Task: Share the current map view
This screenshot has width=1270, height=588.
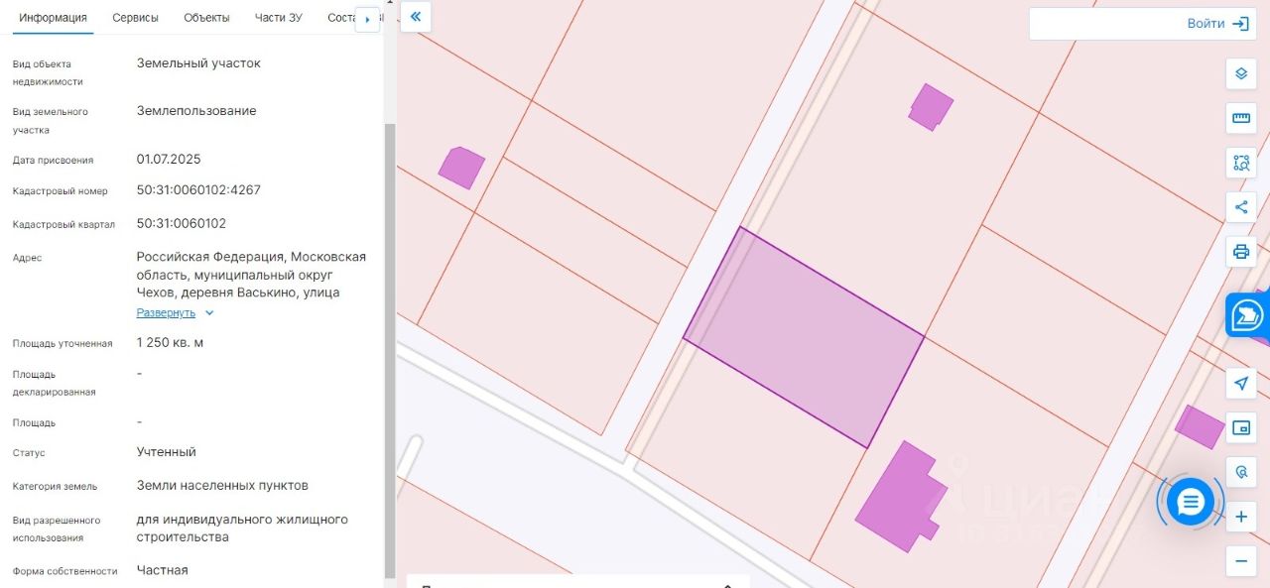Action: [x=1240, y=207]
